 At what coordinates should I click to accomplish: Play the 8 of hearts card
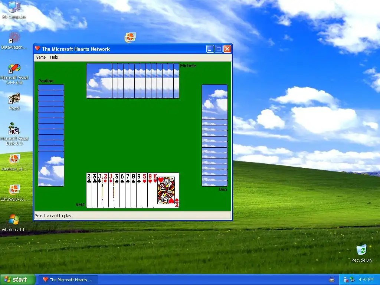click(150, 190)
